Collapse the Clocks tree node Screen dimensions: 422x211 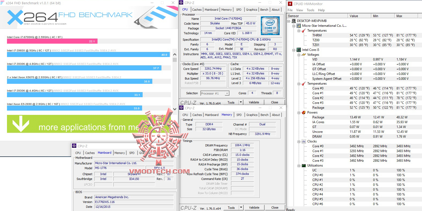(299, 141)
